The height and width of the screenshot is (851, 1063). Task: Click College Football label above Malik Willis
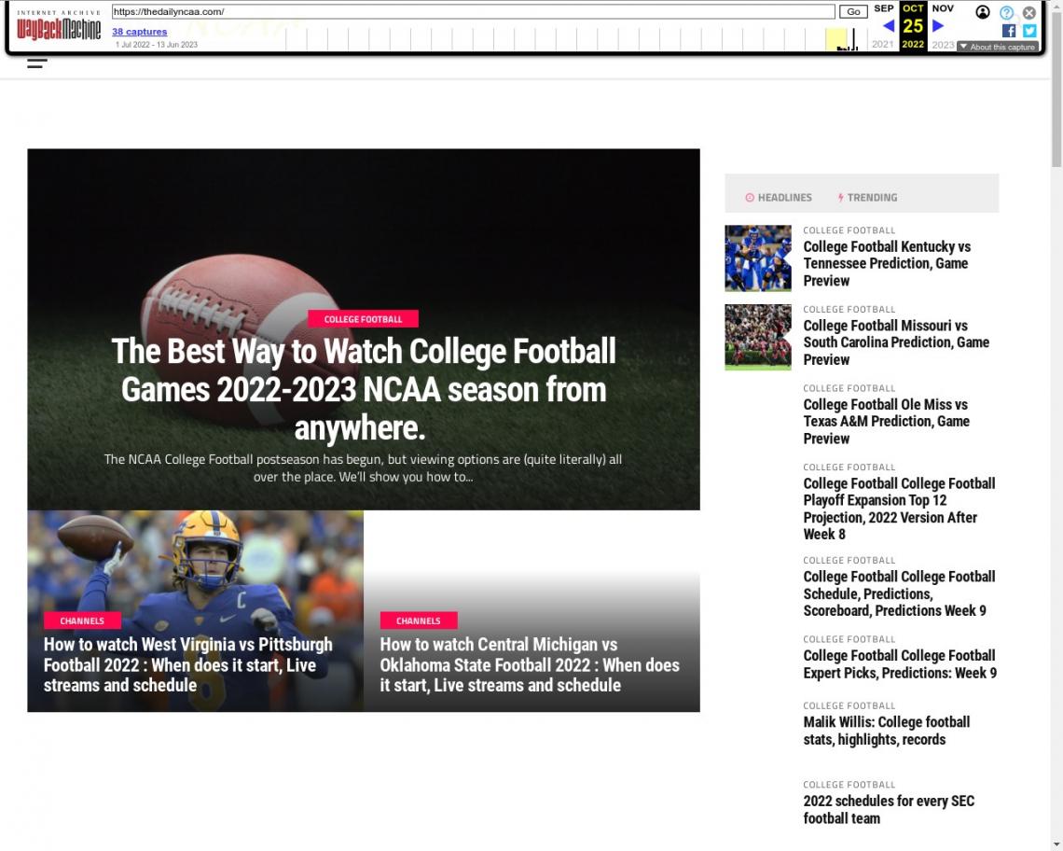(849, 705)
